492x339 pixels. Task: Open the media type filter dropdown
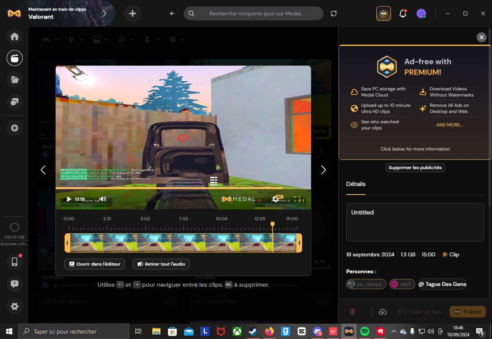click(x=100, y=39)
